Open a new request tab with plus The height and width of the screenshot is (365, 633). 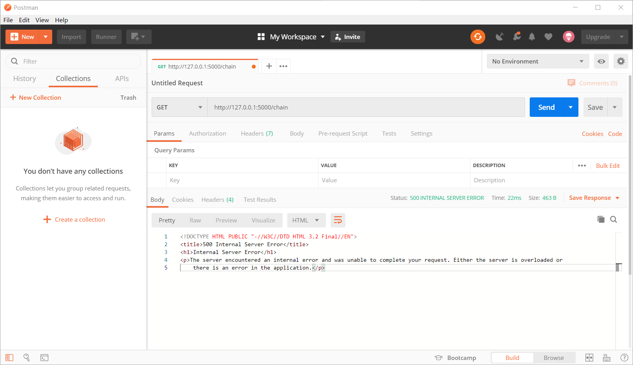click(269, 66)
